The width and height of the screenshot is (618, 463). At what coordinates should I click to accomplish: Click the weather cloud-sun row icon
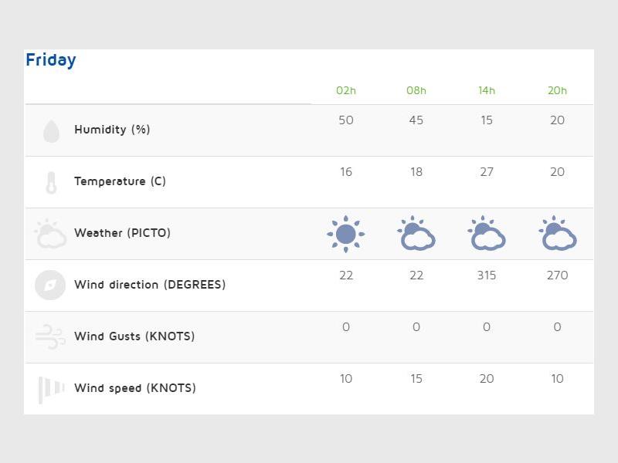click(51, 234)
